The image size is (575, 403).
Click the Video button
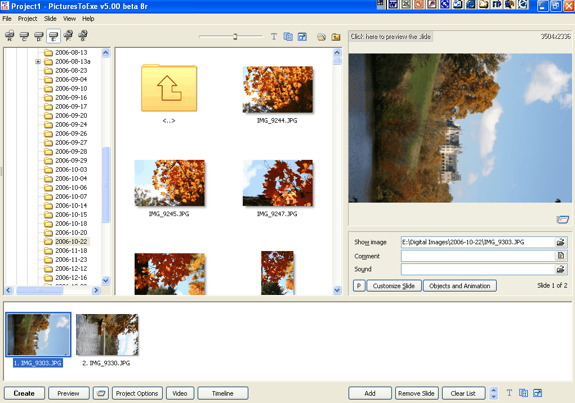coord(180,393)
